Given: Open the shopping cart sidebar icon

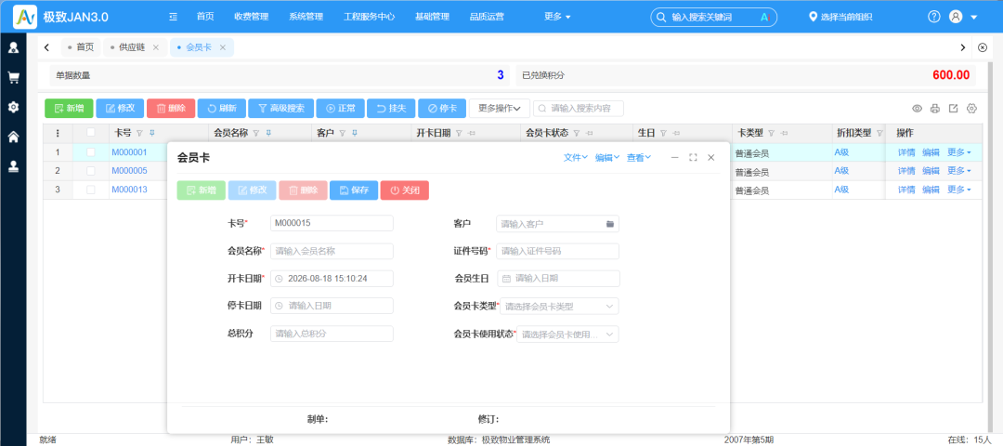Looking at the screenshot, I should pyautogui.click(x=13, y=77).
